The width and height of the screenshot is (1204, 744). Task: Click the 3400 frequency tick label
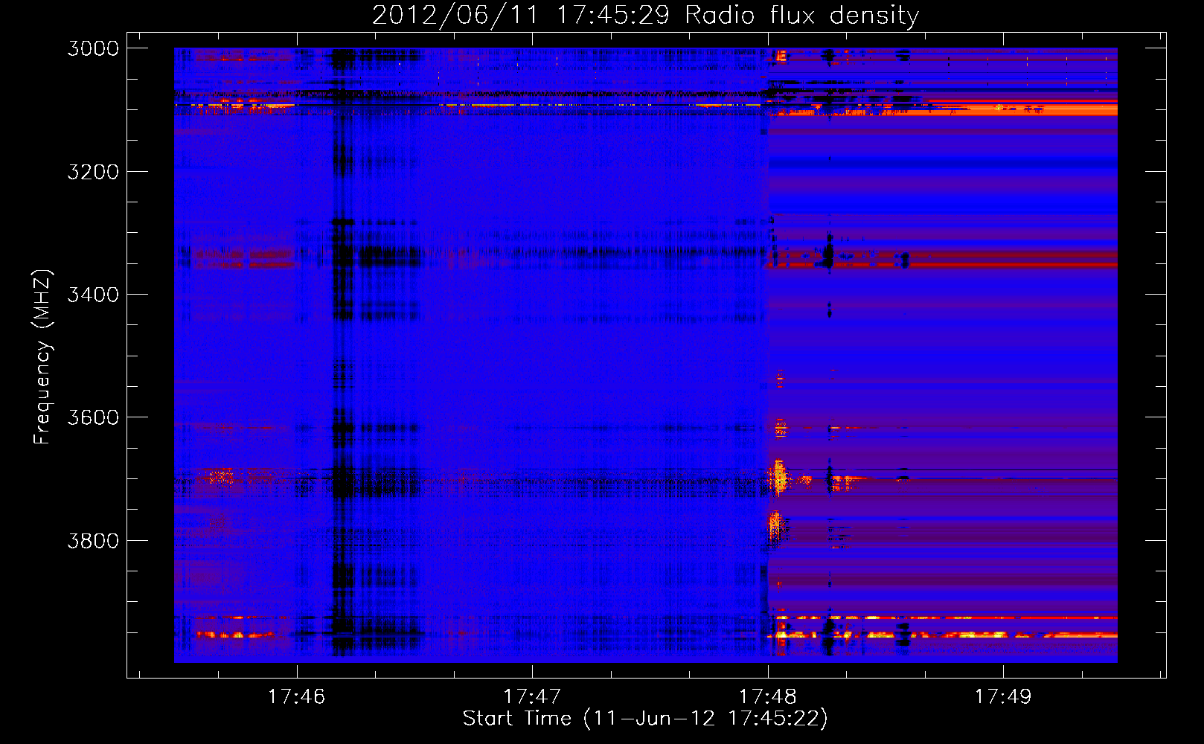point(93,295)
